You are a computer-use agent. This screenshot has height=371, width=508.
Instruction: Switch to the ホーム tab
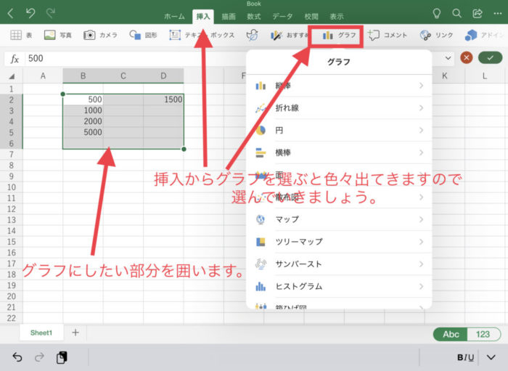174,17
